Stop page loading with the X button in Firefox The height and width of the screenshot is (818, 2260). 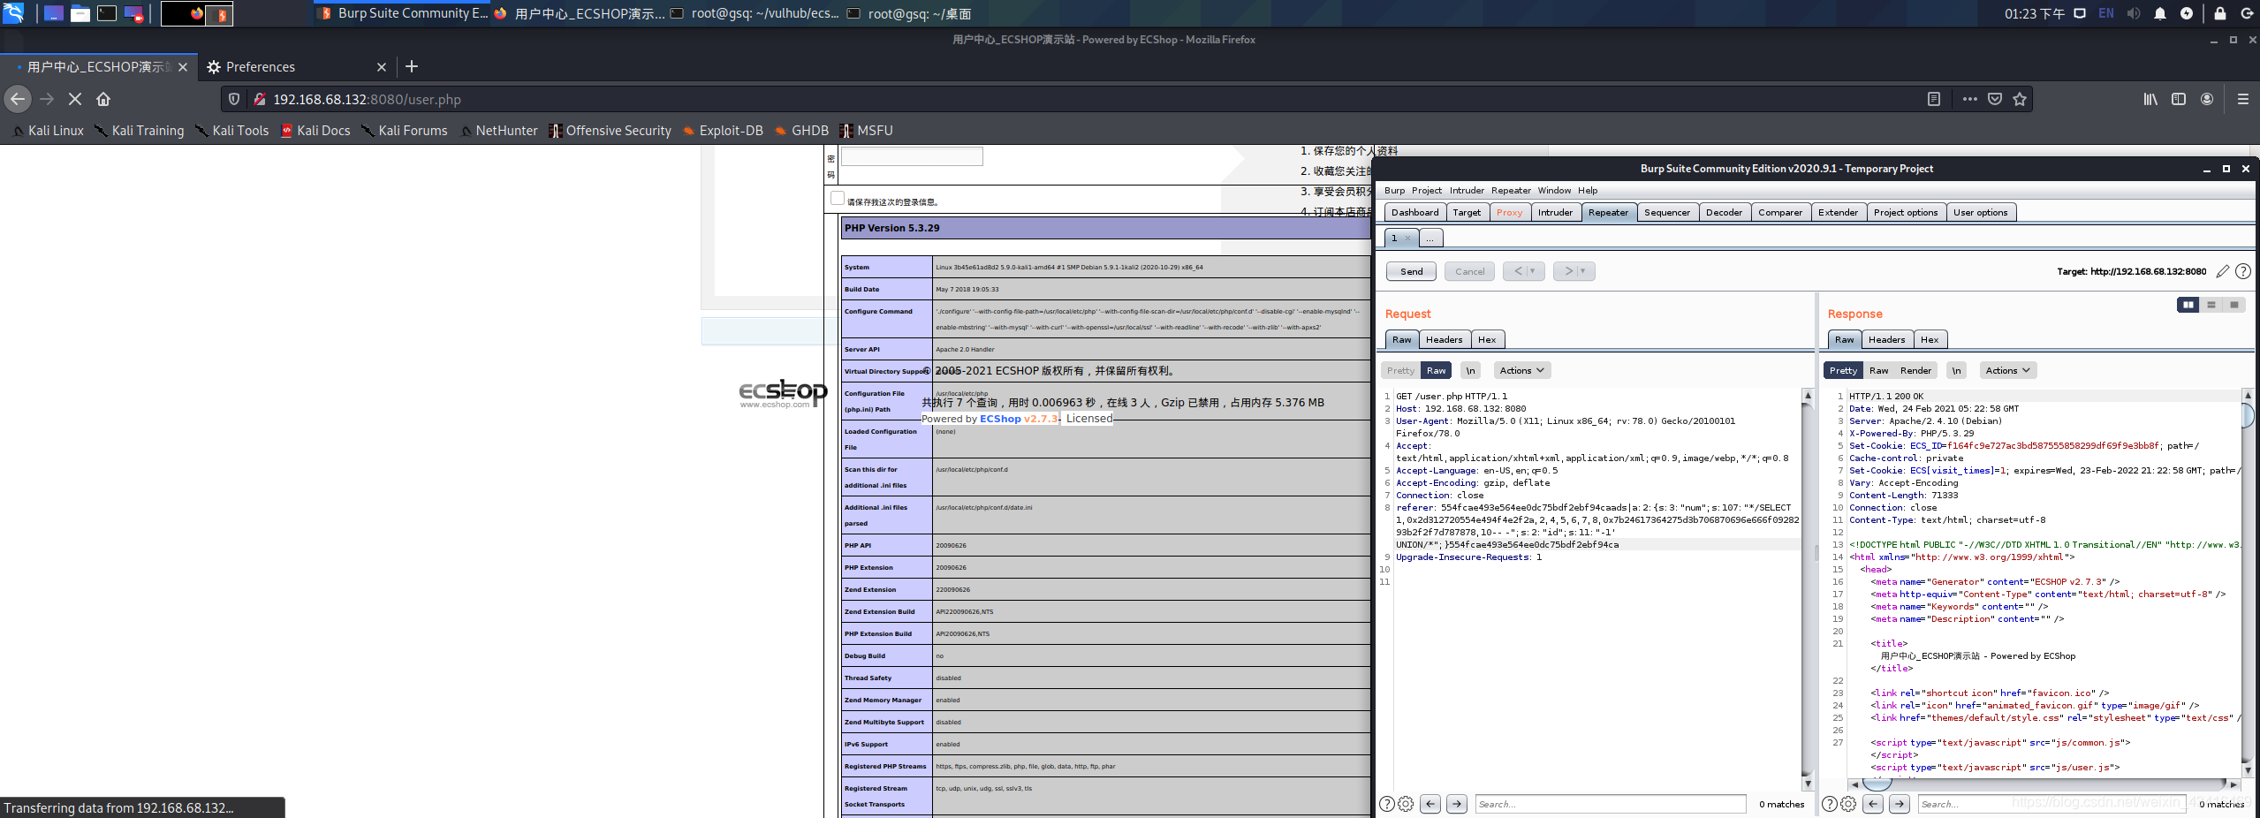pos(75,99)
